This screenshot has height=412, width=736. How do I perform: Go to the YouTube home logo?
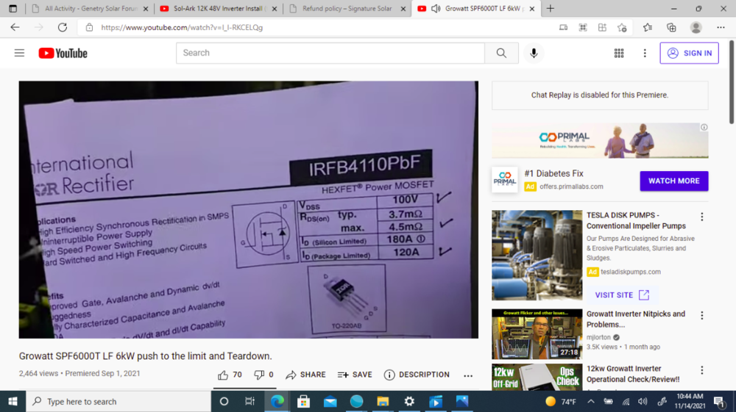pyautogui.click(x=63, y=54)
